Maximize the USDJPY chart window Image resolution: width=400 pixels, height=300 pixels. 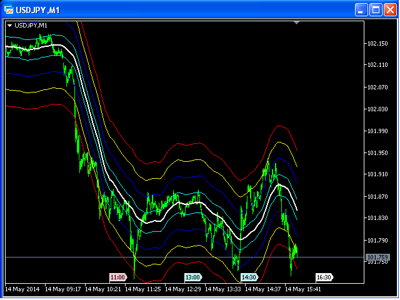376,10
